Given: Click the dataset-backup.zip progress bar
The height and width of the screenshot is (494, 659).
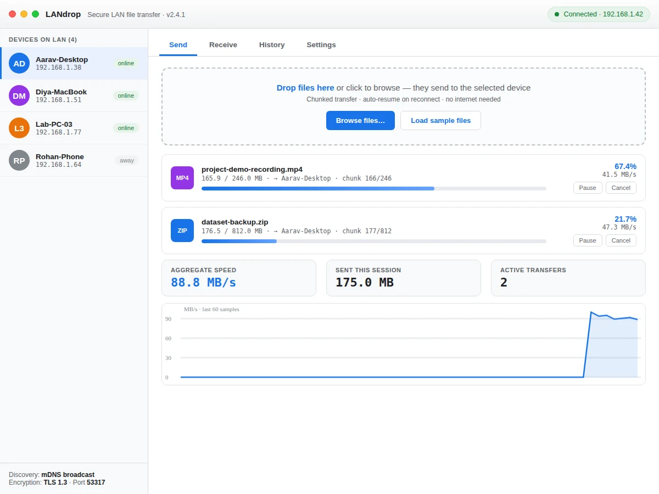Looking at the screenshot, I should (x=374, y=241).
